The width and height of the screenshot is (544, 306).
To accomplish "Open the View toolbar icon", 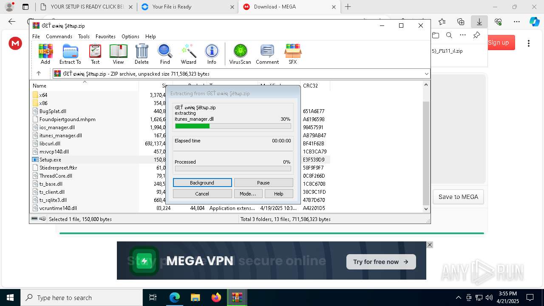I will tap(118, 54).
